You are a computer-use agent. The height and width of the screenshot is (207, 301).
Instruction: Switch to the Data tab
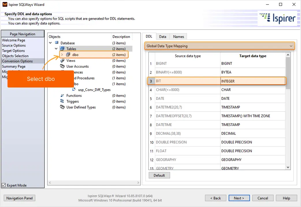163,37
